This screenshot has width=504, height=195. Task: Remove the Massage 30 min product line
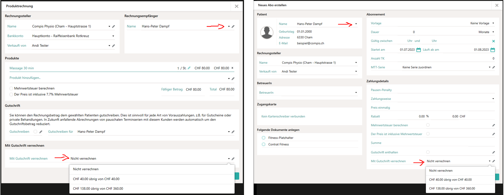[233, 68]
